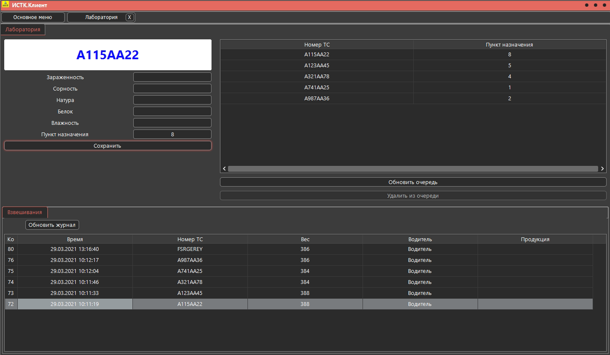Click Обновить журнал button

click(x=52, y=225)
